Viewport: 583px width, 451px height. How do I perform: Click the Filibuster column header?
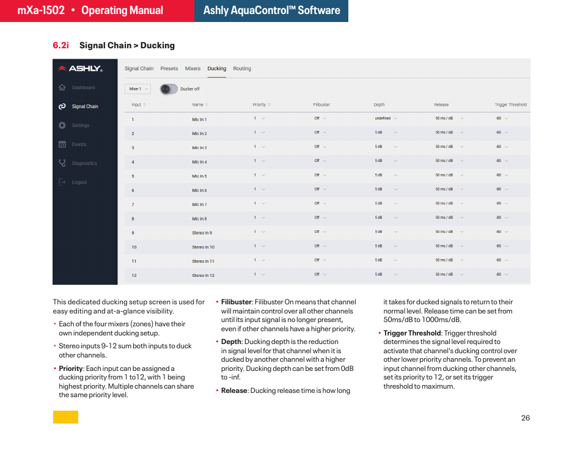[321, 105]
